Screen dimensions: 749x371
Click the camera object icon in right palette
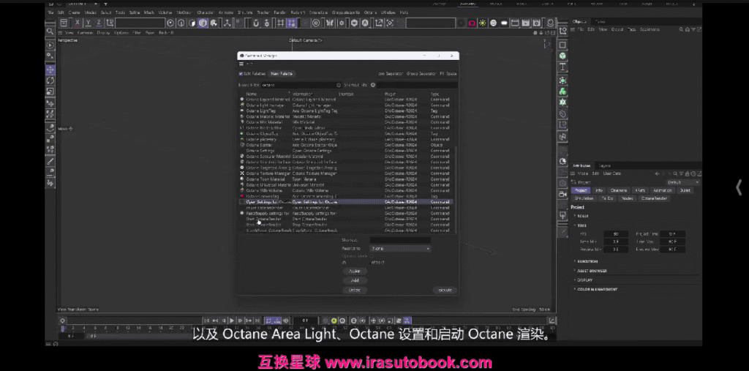click(x=562, y=194)
